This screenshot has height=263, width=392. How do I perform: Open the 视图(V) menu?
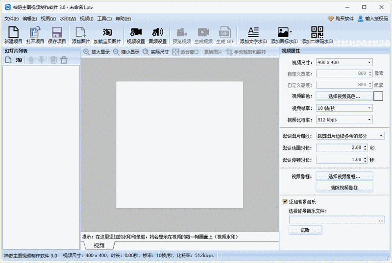(x=48, y=19)
